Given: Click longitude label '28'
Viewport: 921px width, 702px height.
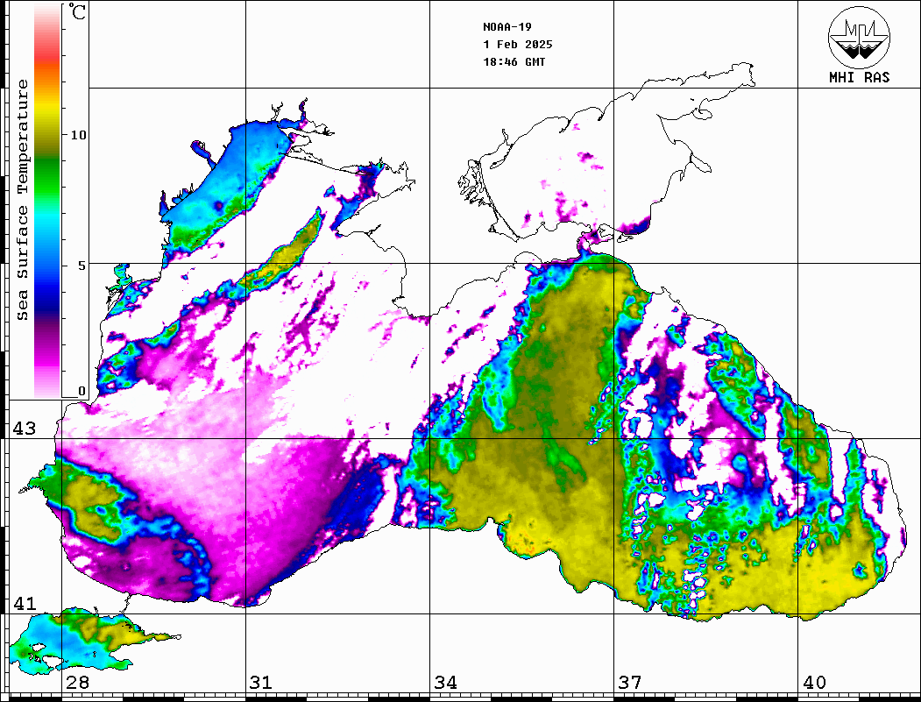Looking at the screenshot, I should pyautogui.click(x=77, y=683).
